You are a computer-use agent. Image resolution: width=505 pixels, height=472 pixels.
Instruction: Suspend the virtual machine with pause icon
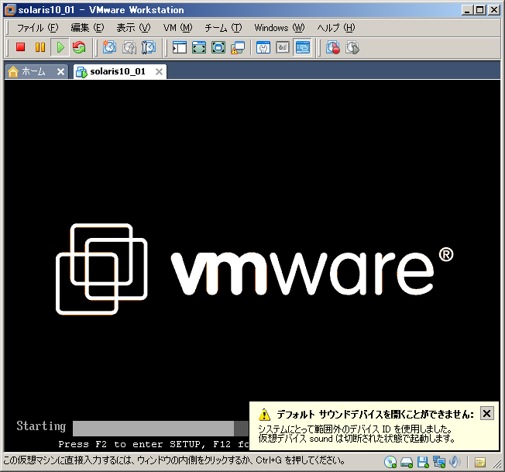[40, 47]
